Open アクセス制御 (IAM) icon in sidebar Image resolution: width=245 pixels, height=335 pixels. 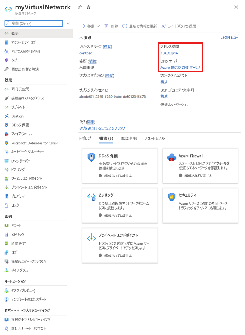coord(7,51)
